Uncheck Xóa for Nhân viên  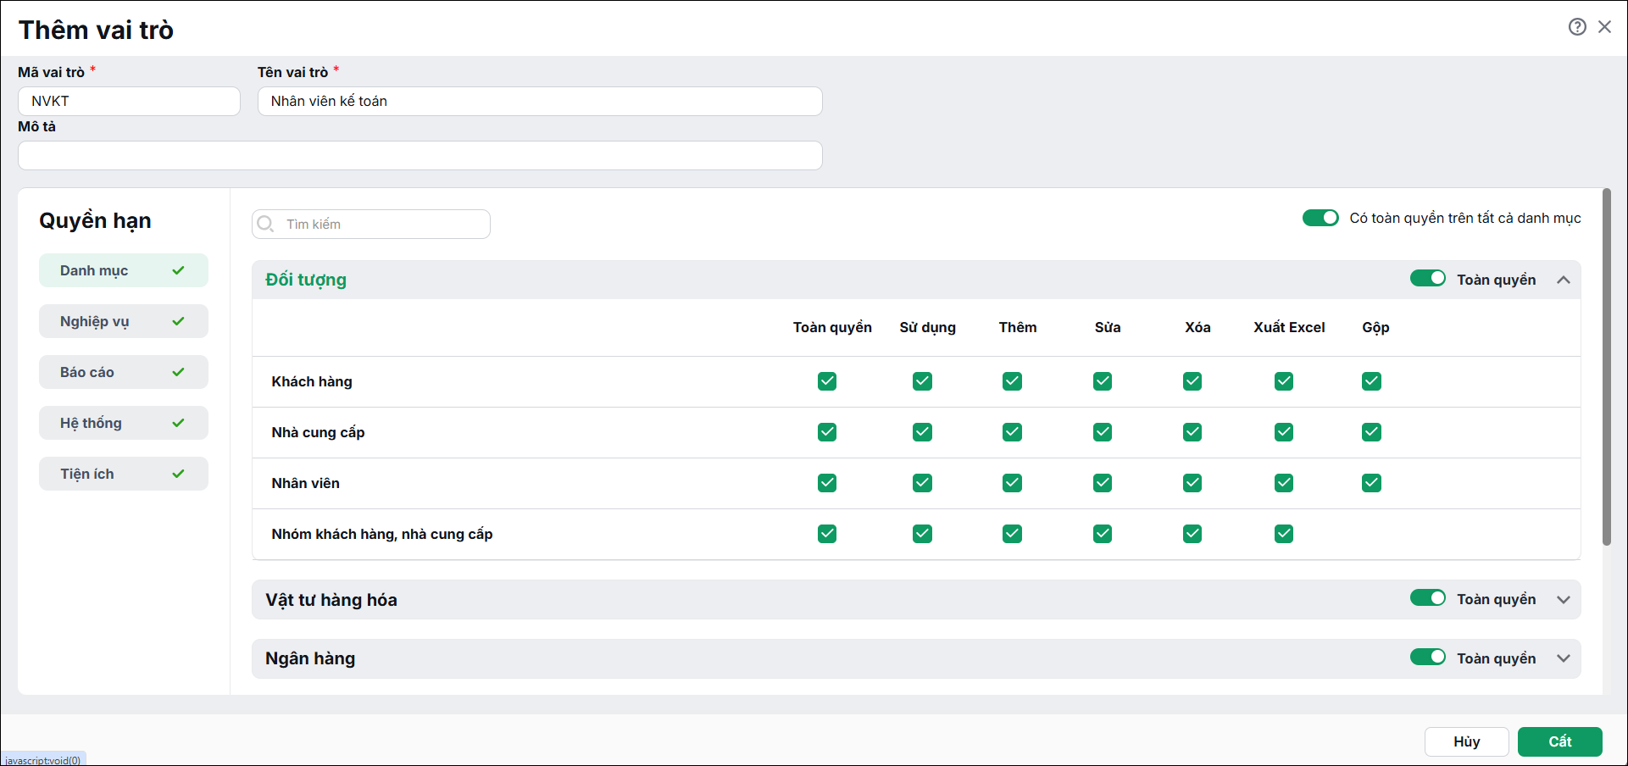[1192, 483]
